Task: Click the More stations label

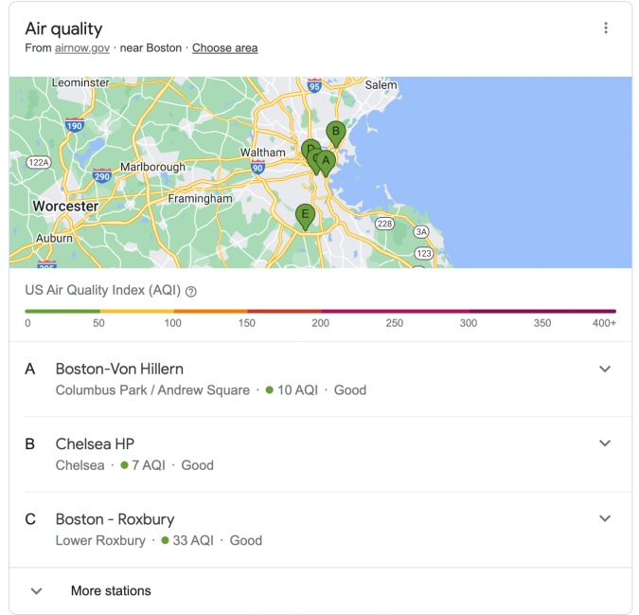Action: click(111, 590)
